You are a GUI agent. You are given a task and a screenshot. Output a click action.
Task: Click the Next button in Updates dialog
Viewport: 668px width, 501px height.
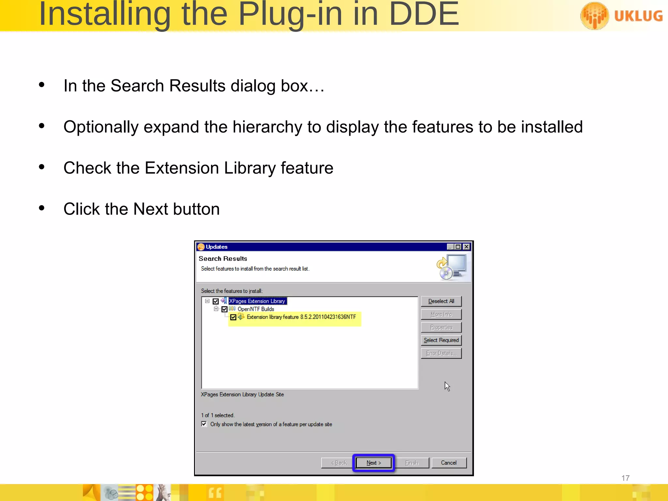pos(373,463)
